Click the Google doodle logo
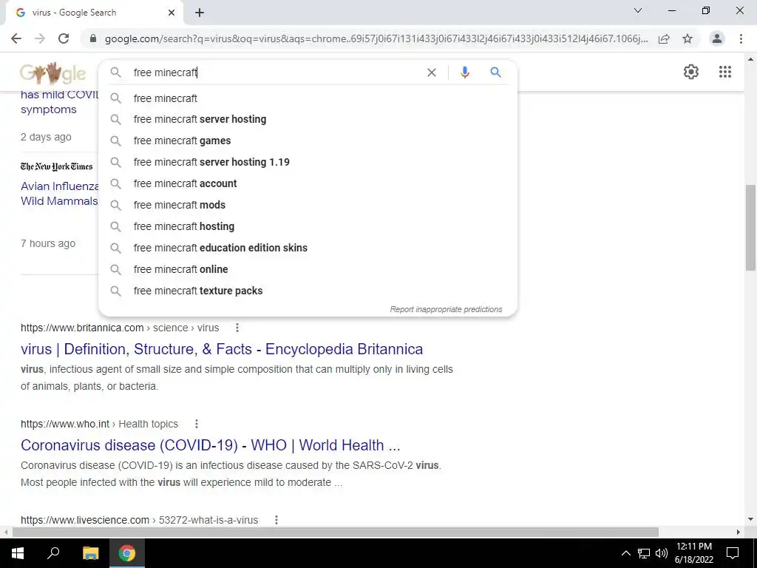 pos(53,73)
